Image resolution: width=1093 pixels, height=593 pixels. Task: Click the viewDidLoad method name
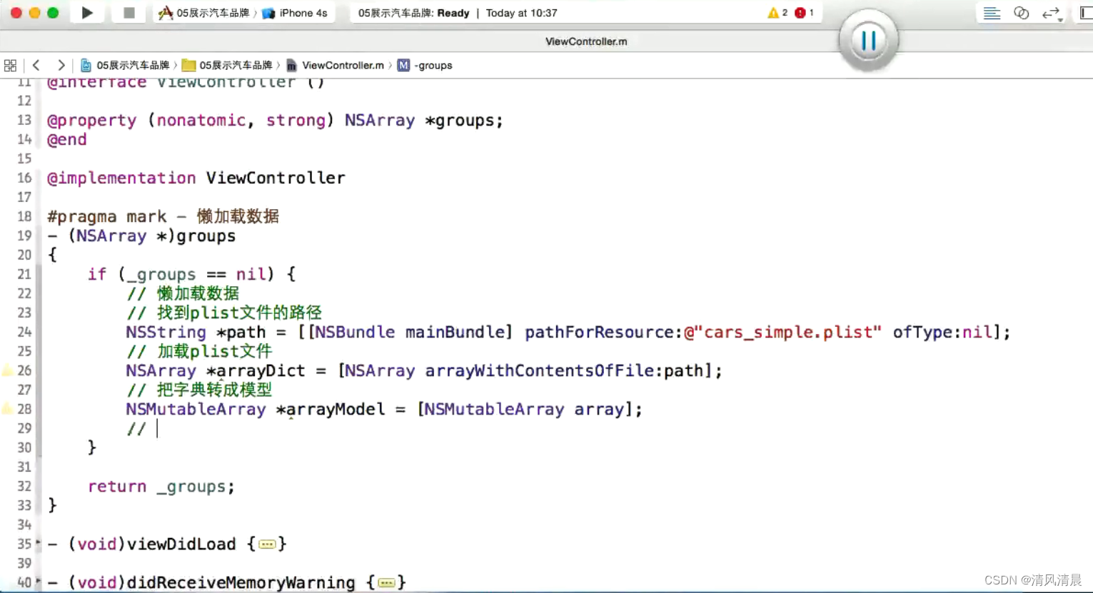click(x=181, y=544)
